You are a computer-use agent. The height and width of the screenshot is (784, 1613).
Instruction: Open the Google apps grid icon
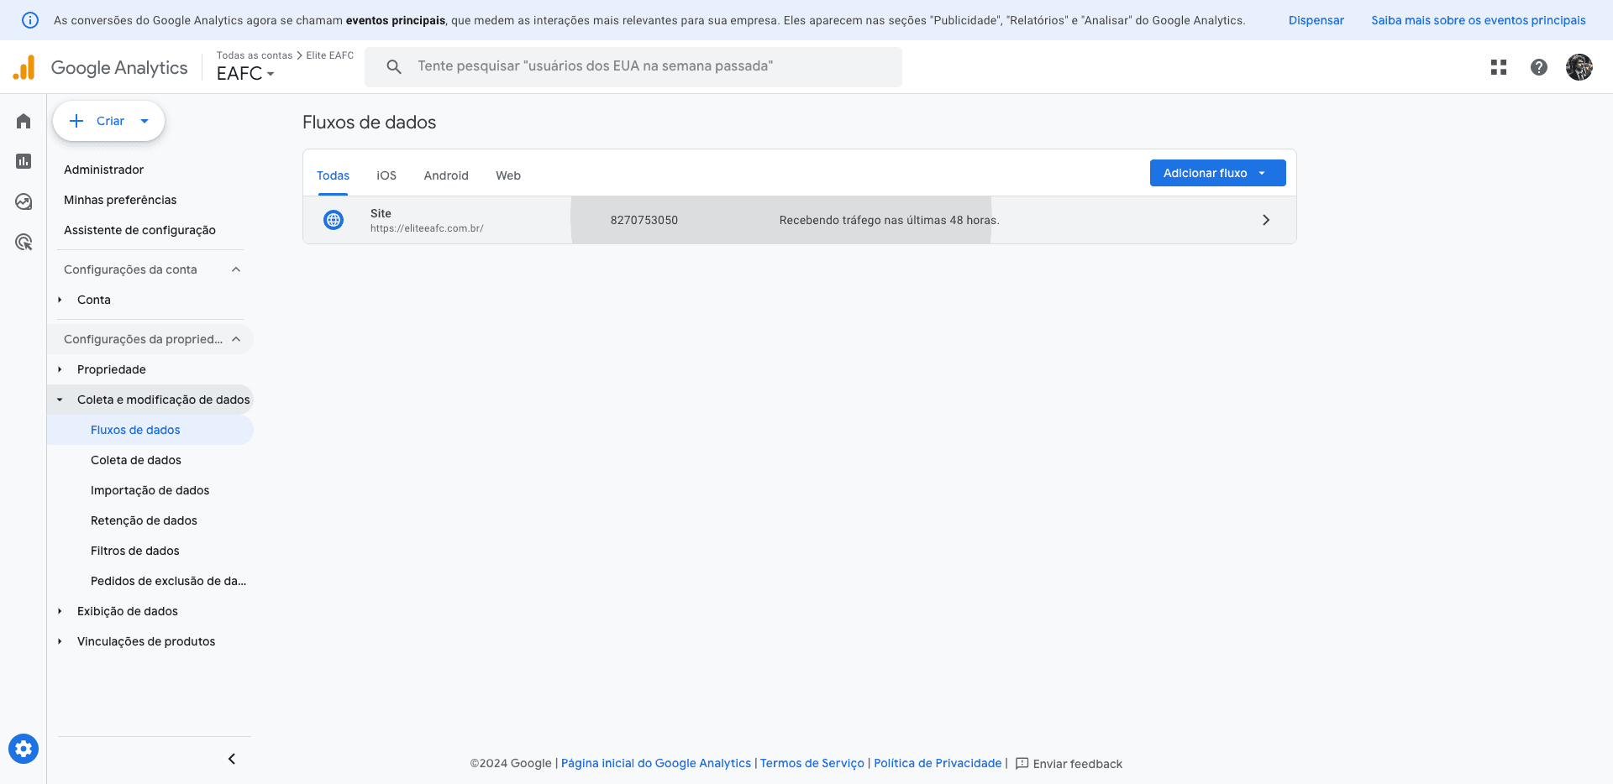pos(1499,67)
